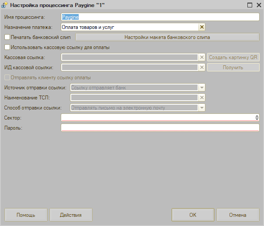Viewport: 264px width, 226px height.
Task: Confirm settings with the OK button
Action: (x=193, y=215)
